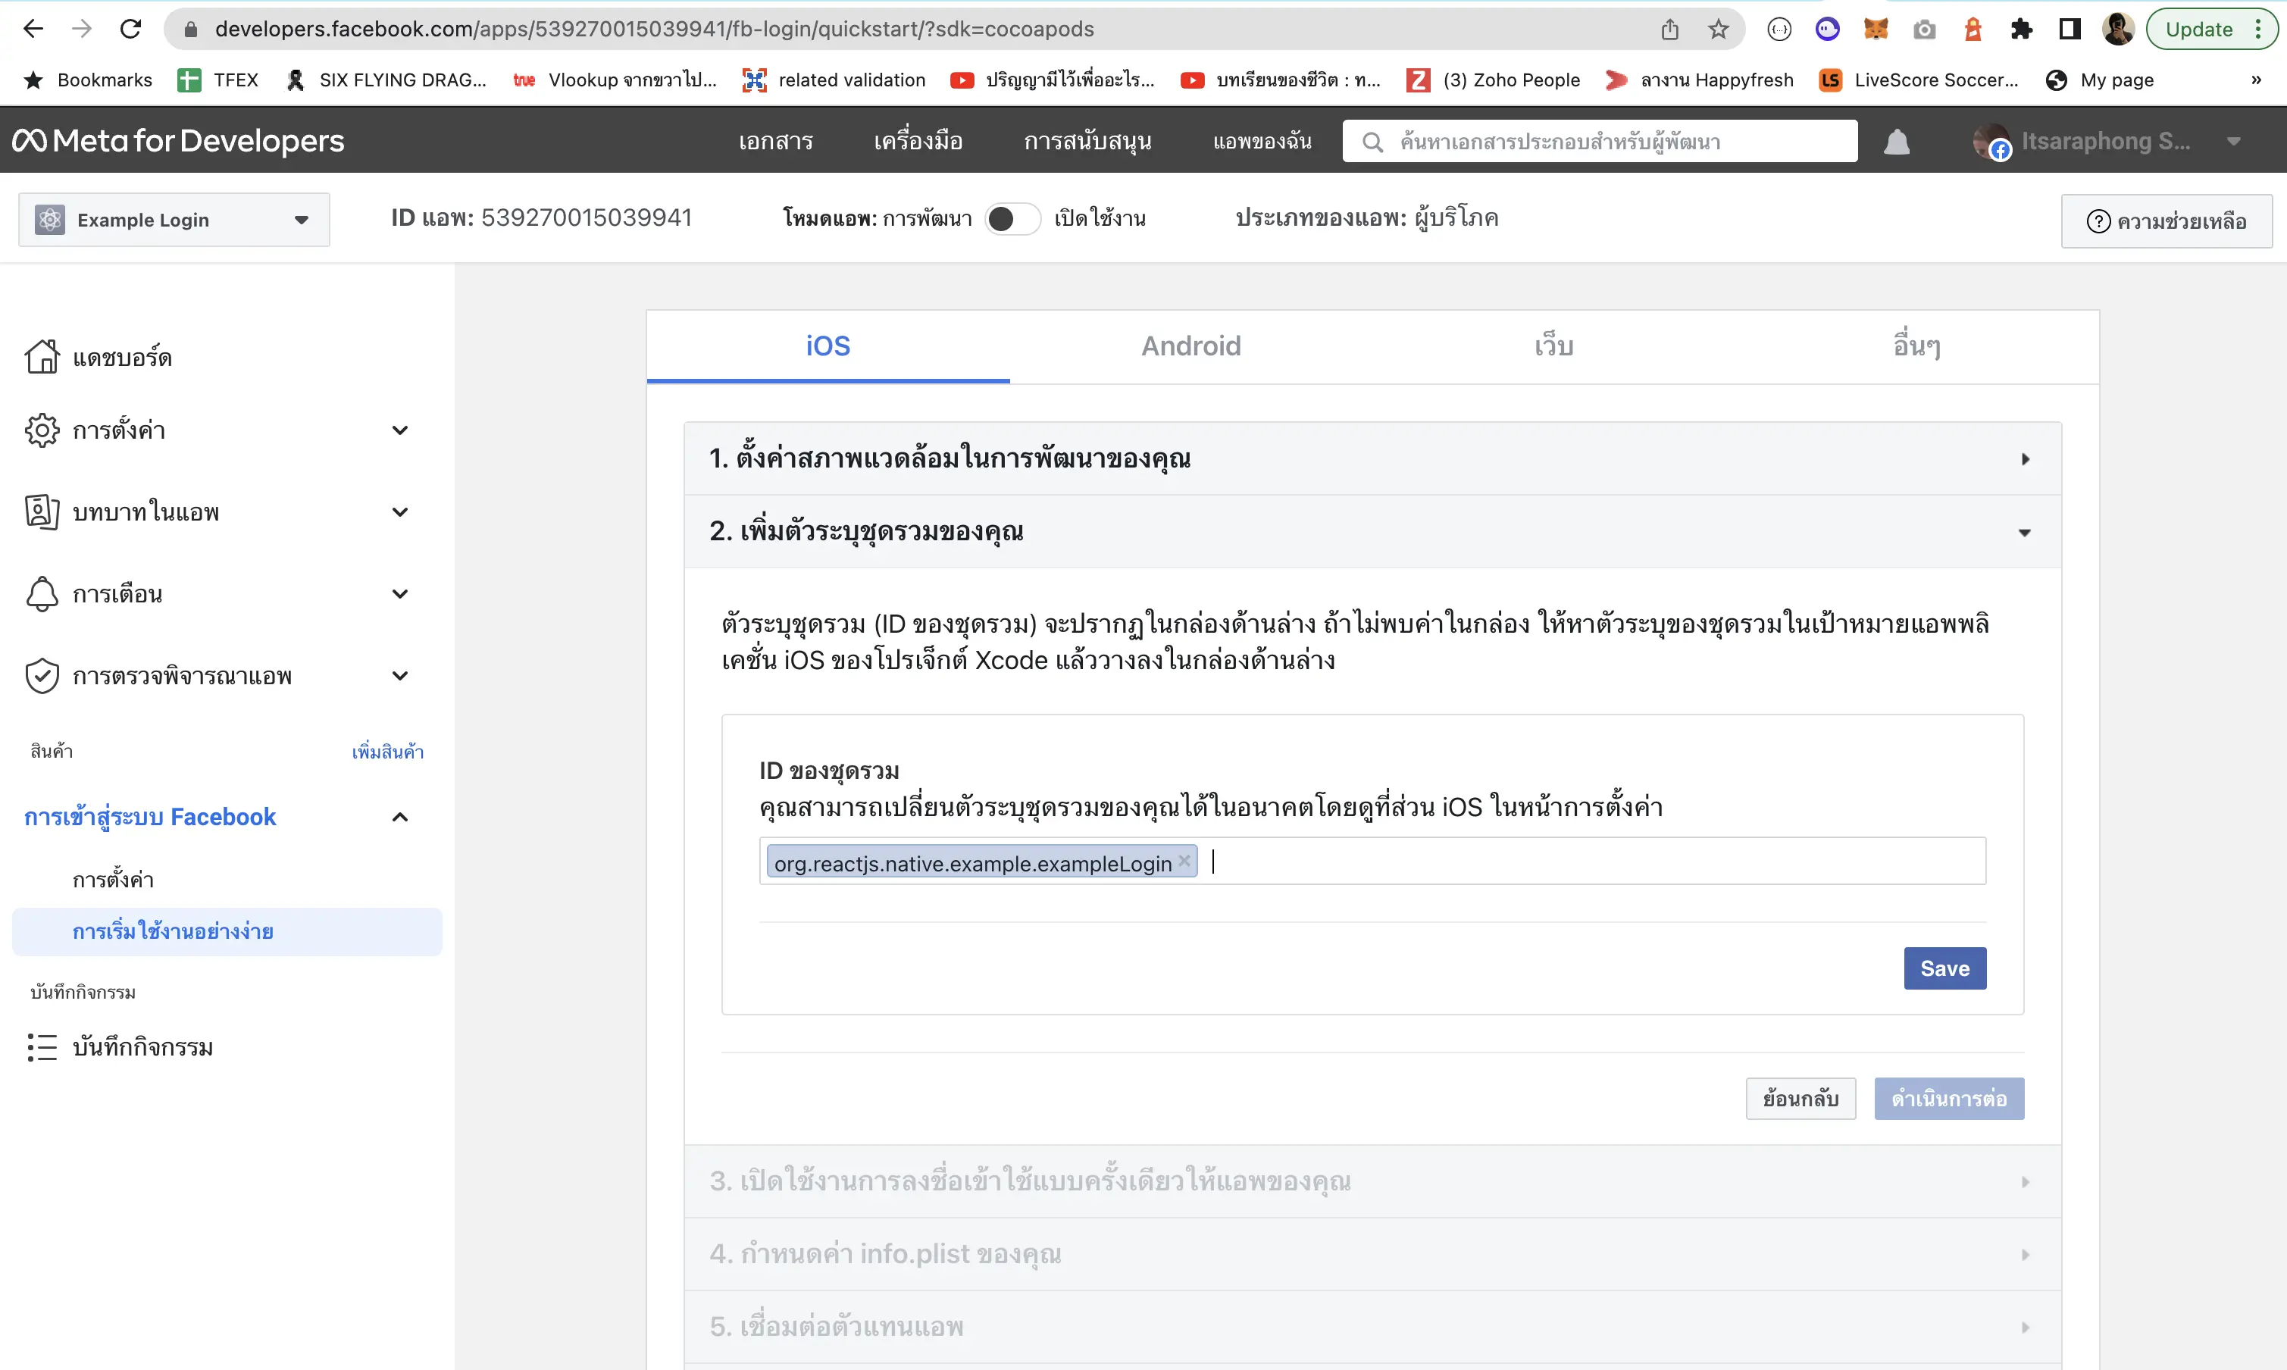Open การสนับสนุน menu in header
Image resolution: width=2287 pixels, height=1370 pixels.
pyautogui.click(x=1087, y=141)
